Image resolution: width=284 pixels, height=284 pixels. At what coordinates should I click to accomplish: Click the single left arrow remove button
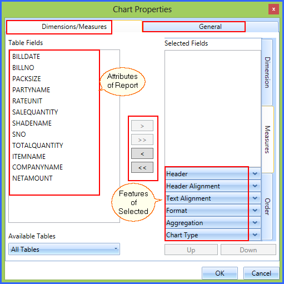(142, 153)
